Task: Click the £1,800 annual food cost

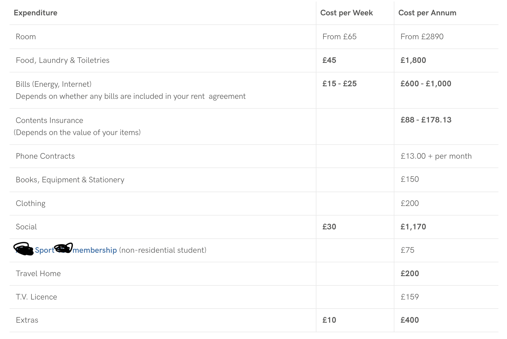Action: pyautogui.click(x=413, y=60)
